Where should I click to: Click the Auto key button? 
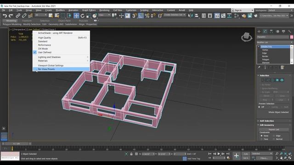(x=246, y=154)
